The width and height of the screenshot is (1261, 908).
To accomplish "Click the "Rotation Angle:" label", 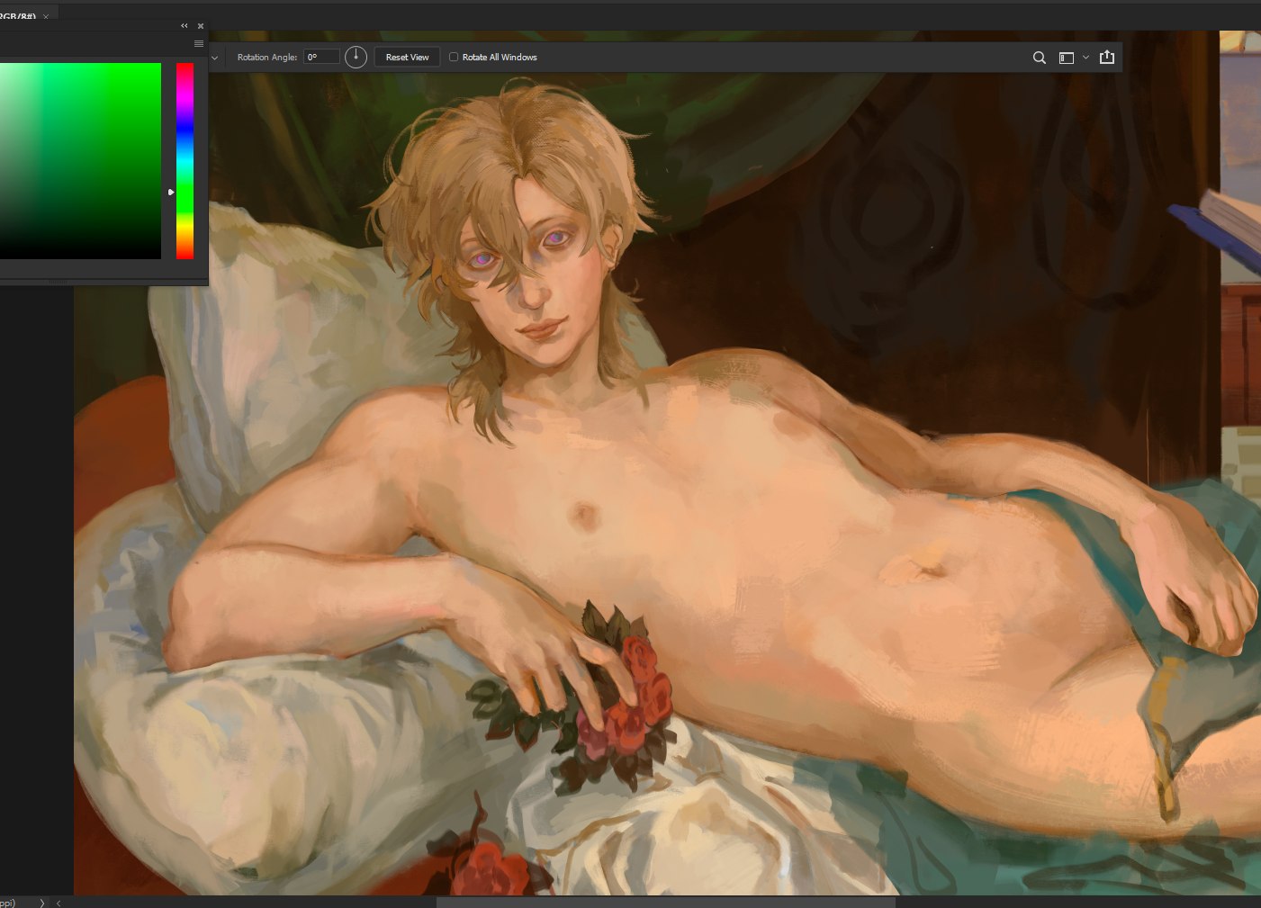I will tap(267, 57).
